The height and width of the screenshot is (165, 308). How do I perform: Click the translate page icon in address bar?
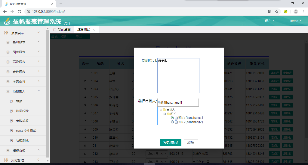[269, 12]
